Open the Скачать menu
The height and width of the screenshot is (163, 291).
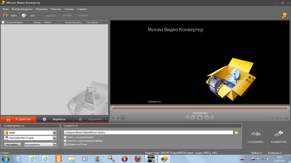click(x=69, y=9)
